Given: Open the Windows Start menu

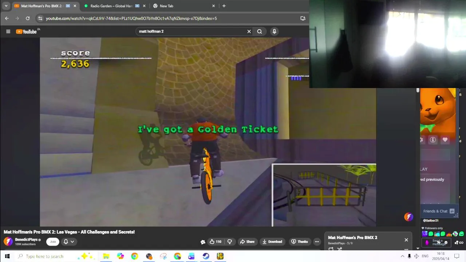Looking at the screenshot, I should click(x=7, y=256).
